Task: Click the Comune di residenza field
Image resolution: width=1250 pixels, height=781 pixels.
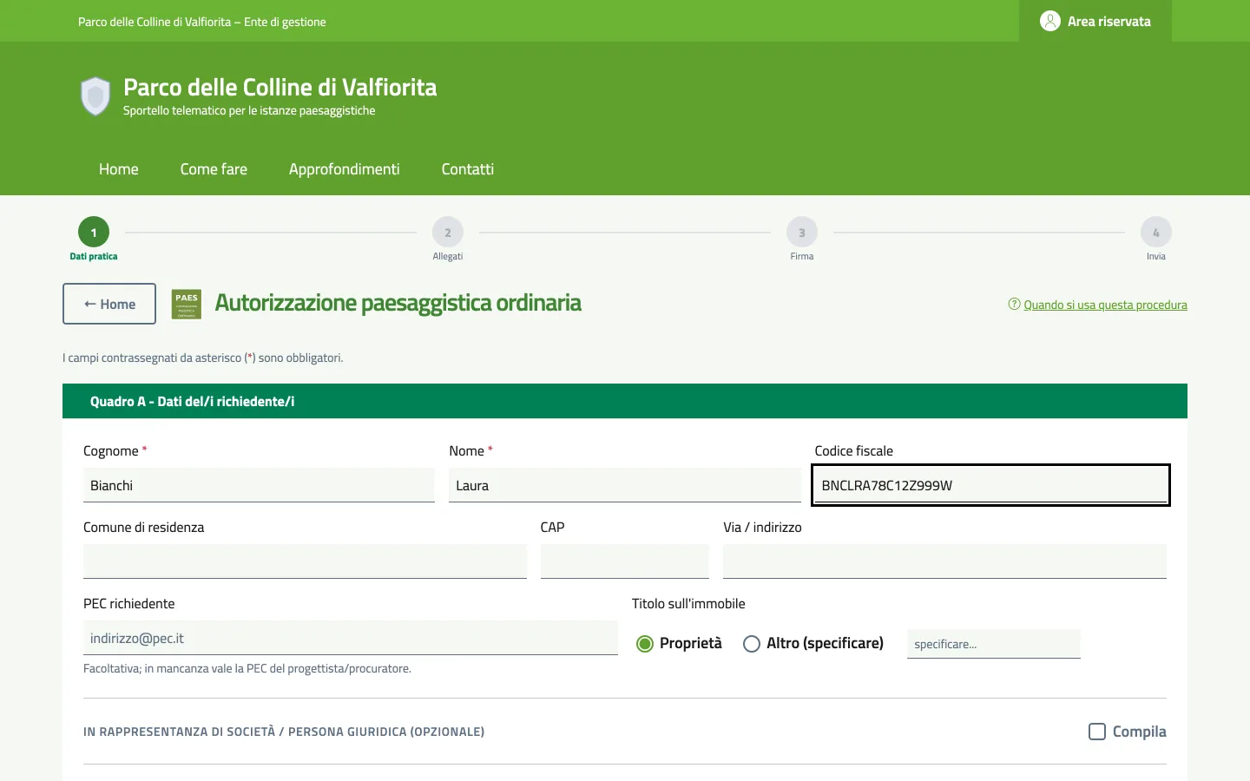Action: 305,561
